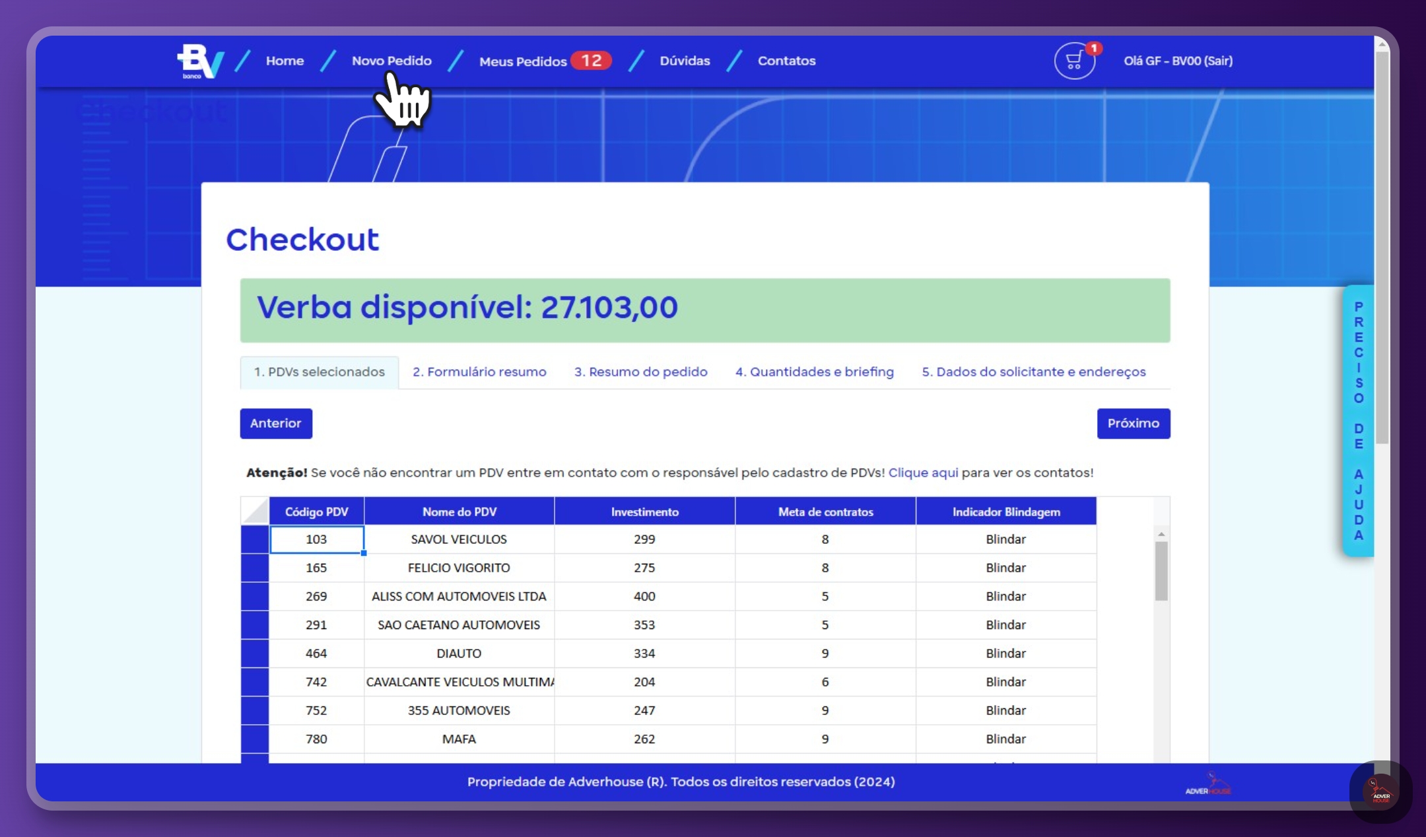The width and height of the screenshot is (1426, 837).
Task: Go to Home menu item
Action: point(285,61)
